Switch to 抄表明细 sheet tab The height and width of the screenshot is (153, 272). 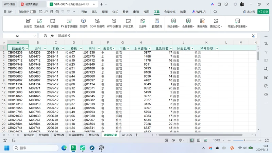(x=44, y=135)
